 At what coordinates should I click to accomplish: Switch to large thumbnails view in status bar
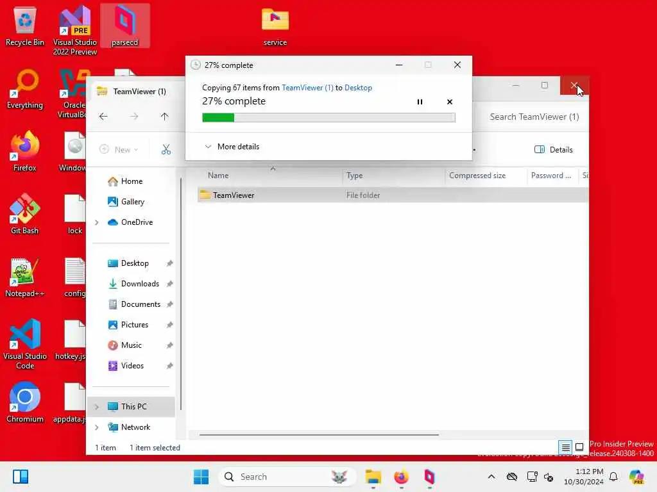coord(579,447)
